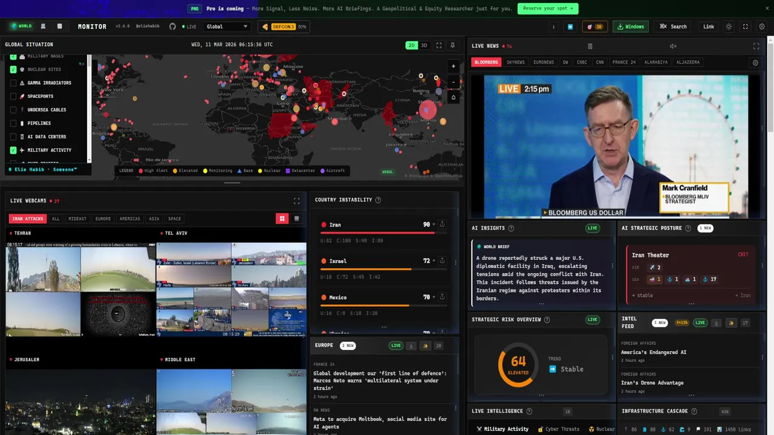Switch map to 3D view
The image size is (774, 435).
point(424,45)
